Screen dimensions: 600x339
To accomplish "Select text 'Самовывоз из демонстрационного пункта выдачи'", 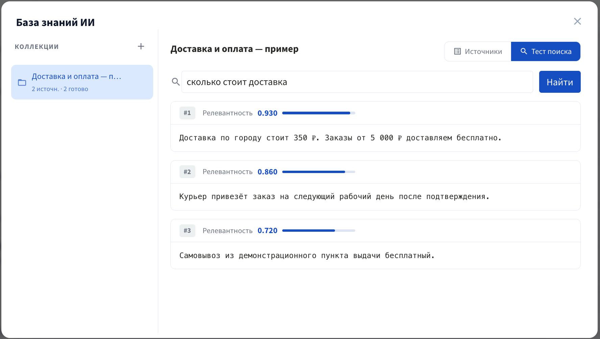I will click(x=280, y=255).
